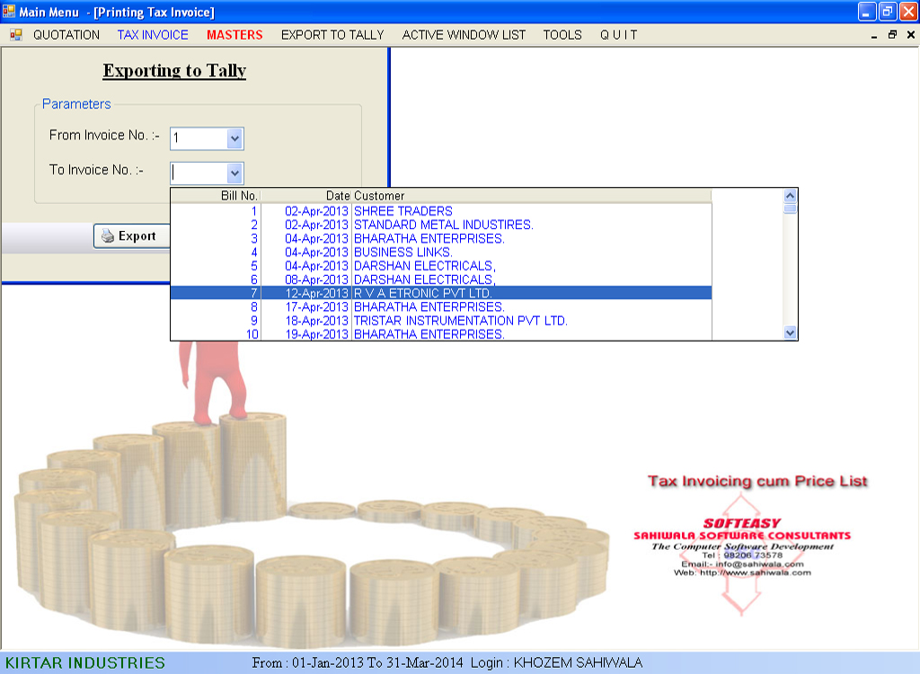Close the inner Printing Tax Invoice window
920x674 pixels.
[911, 35]
